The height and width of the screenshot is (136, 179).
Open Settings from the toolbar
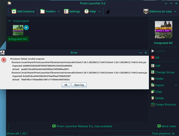(72, 11)
